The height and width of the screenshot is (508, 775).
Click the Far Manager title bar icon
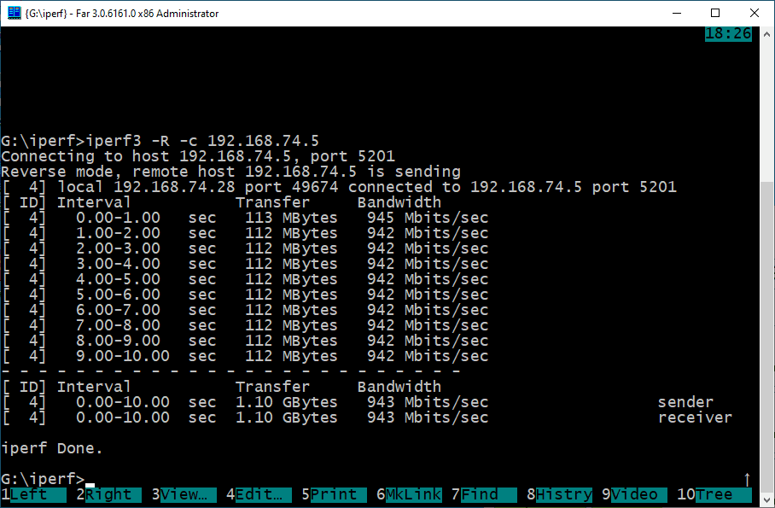point(15,13)
